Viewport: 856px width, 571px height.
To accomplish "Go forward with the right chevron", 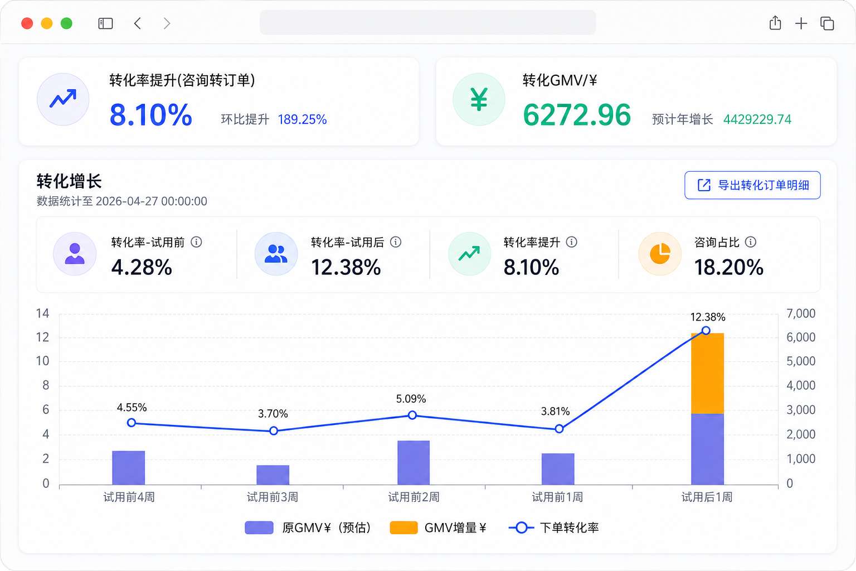I will pos(167,23).
